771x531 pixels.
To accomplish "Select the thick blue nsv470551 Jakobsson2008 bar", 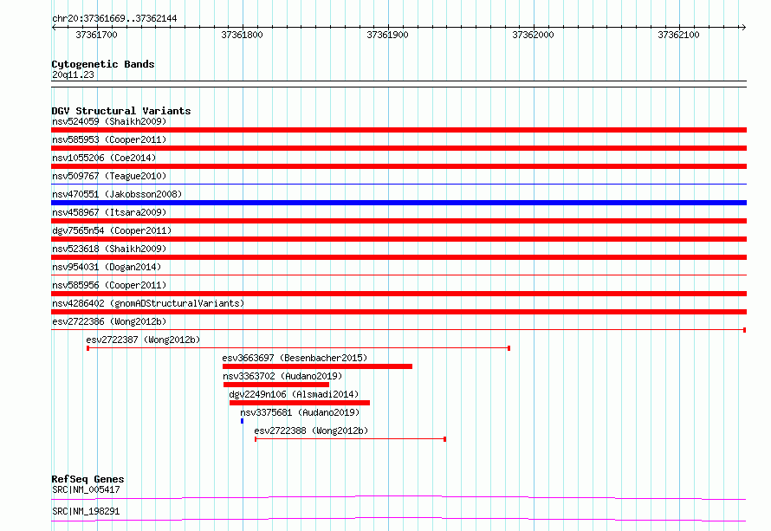I will pos(398,203).
